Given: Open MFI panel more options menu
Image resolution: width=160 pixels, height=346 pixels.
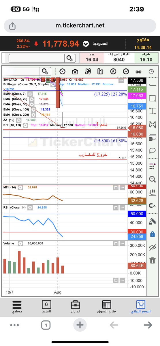Looking at the screenshot, I should tap(122, 188).
